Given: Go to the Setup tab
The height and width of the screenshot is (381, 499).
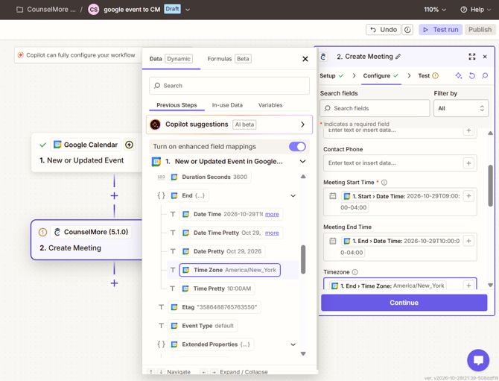Looking at the screenshot, I should tap(331, 76).
